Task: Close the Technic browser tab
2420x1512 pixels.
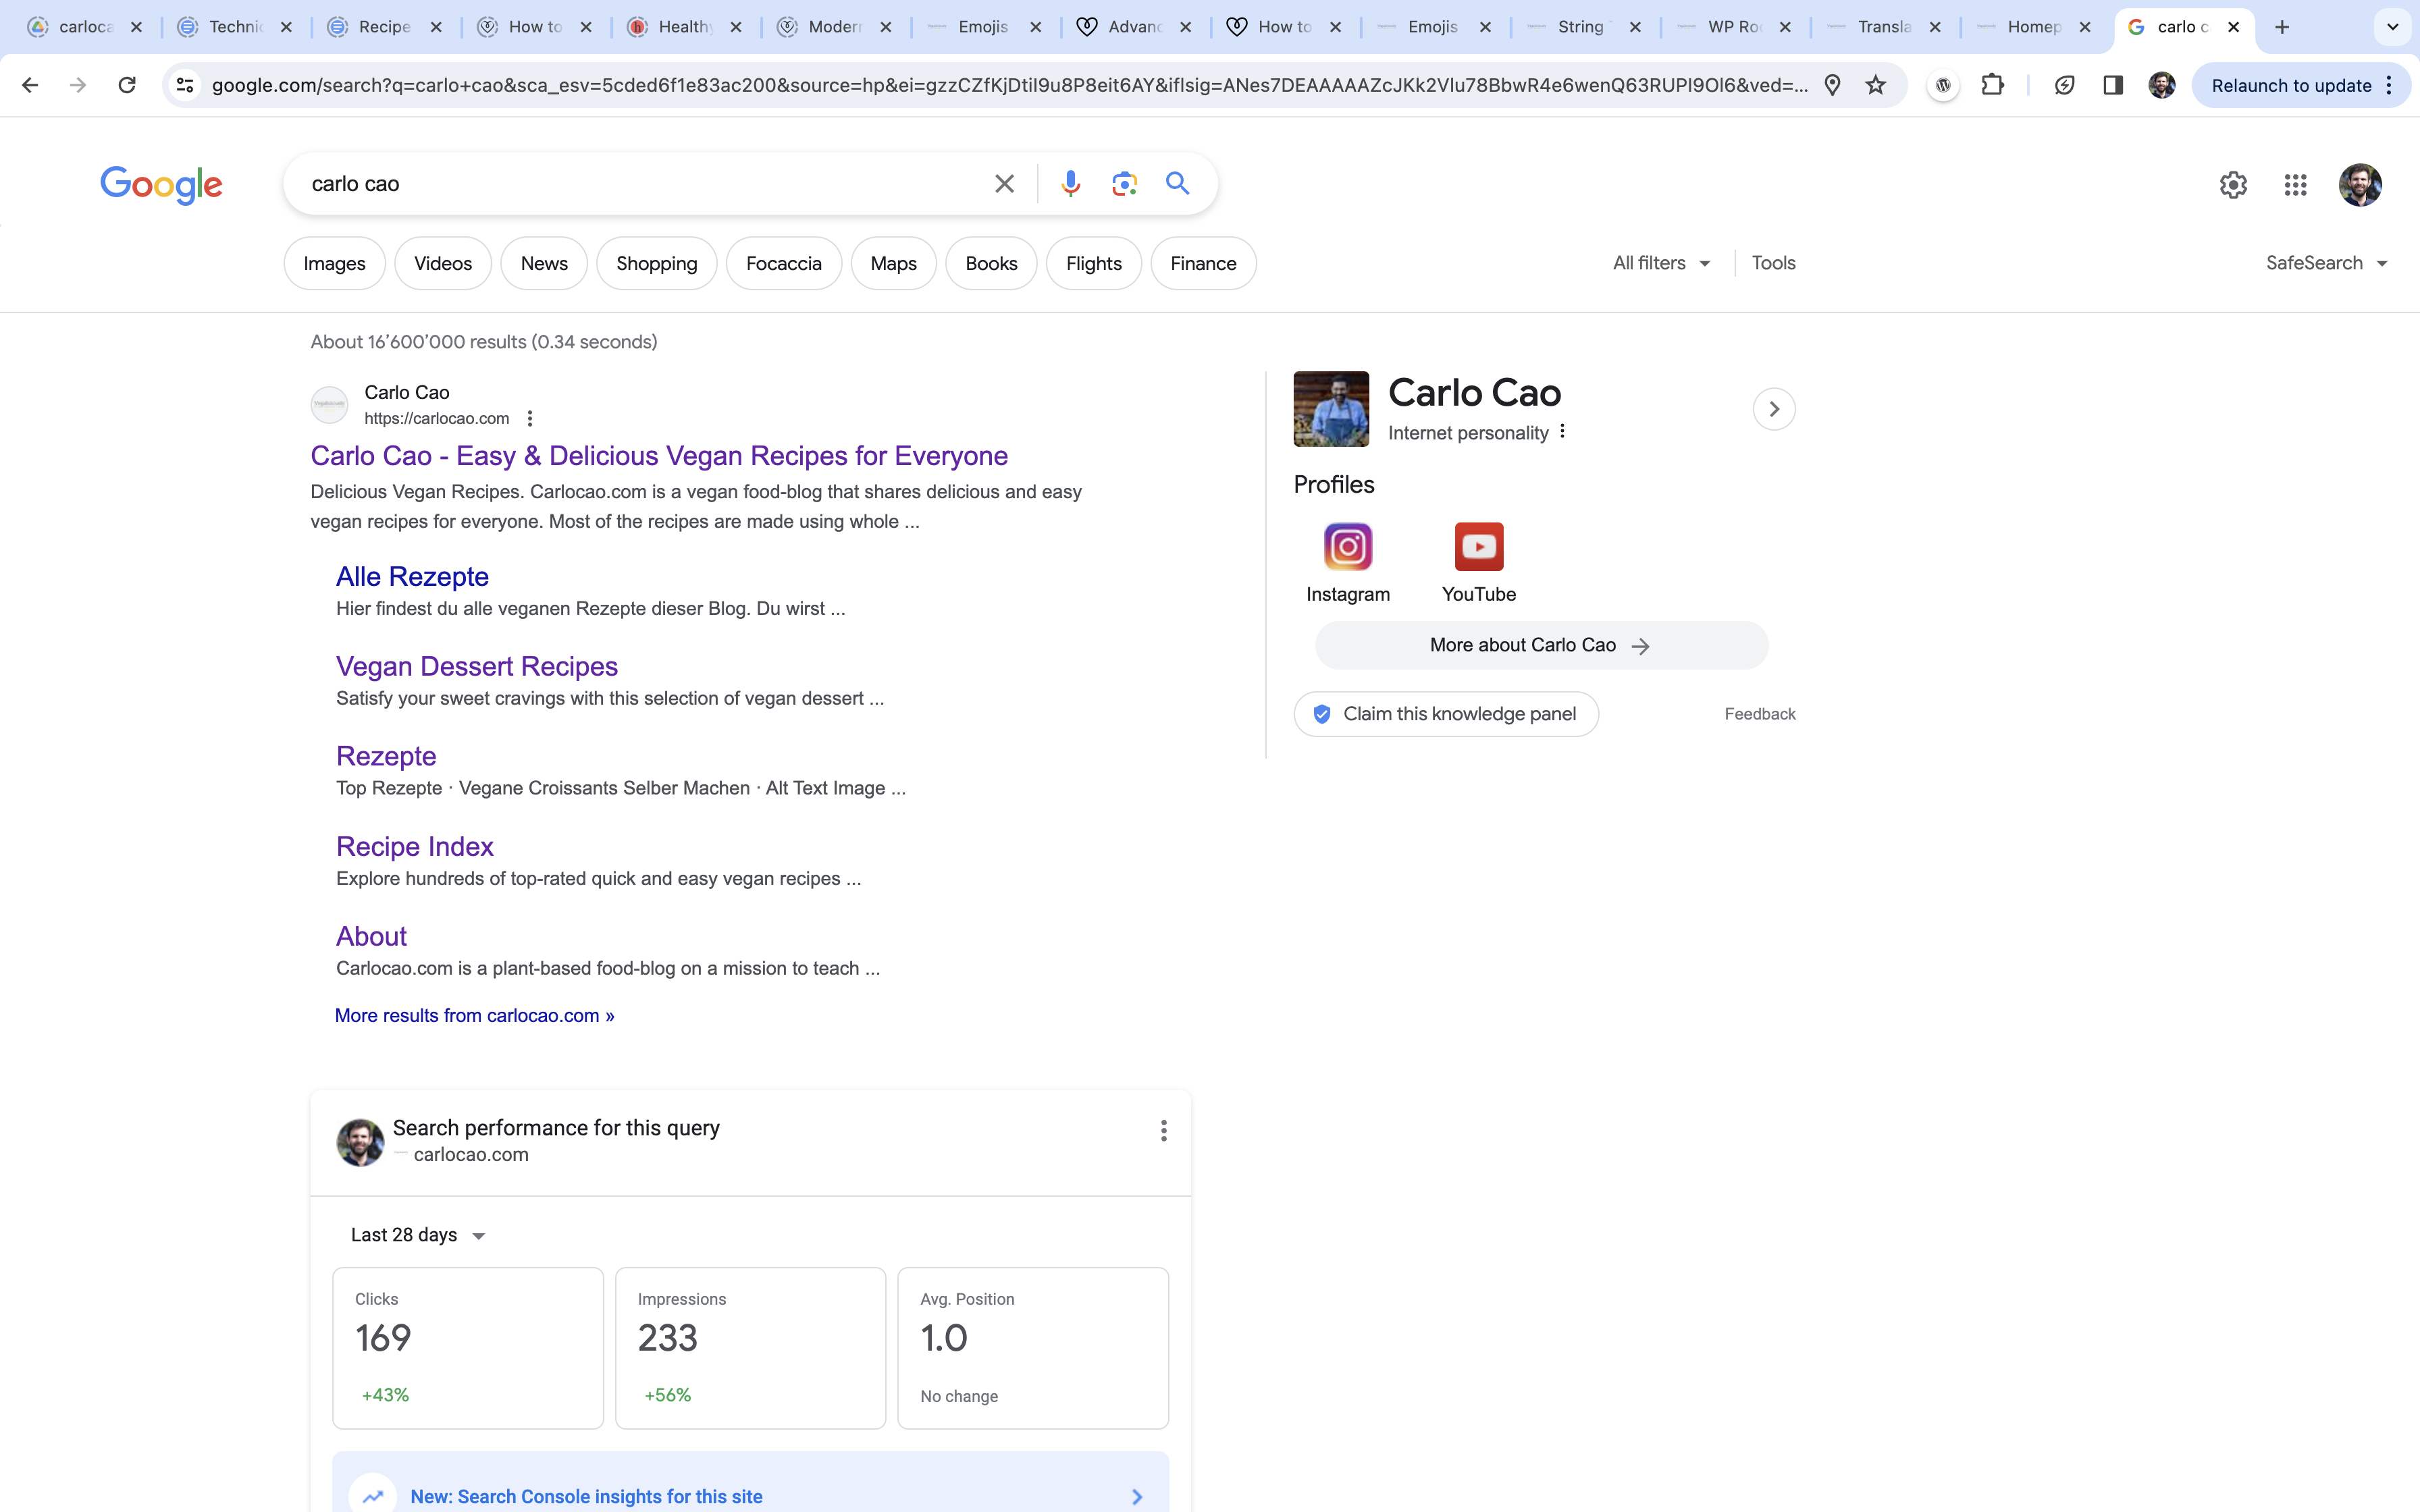Action: [287, 27]
